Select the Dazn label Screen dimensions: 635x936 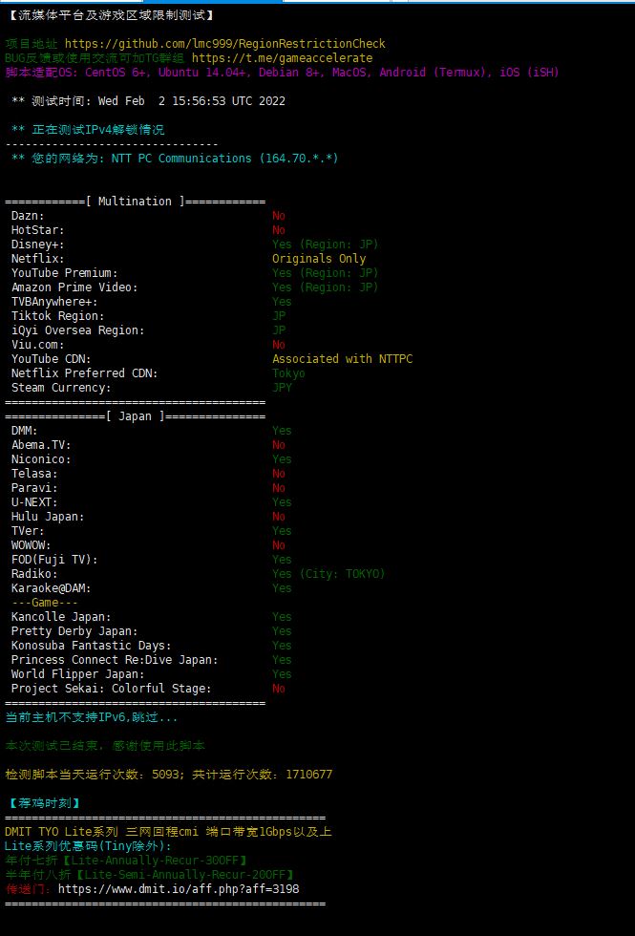(28, 216)
